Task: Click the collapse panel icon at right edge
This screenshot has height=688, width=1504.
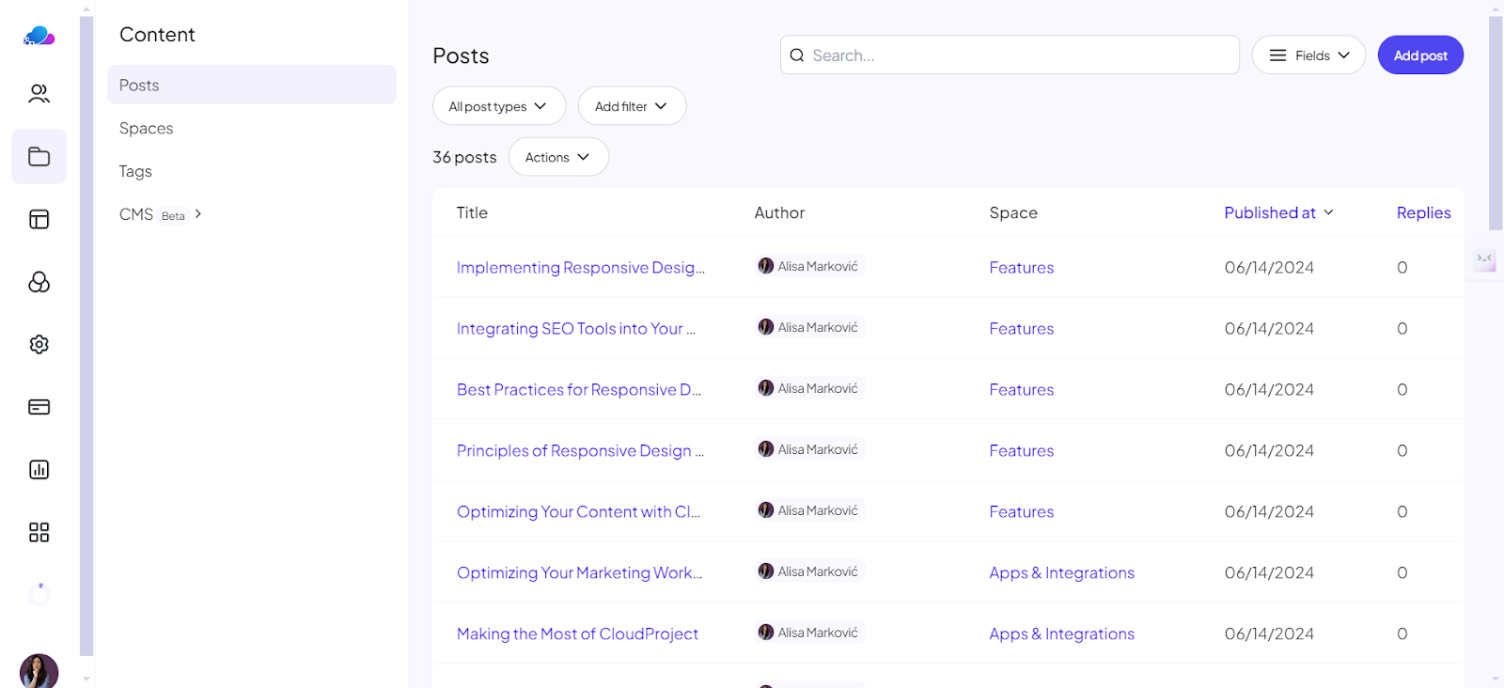Action: [1484, 259]
